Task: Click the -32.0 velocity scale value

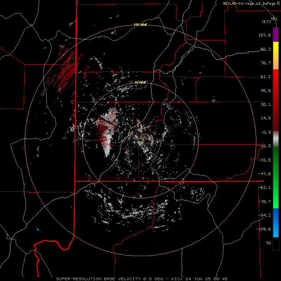Action: (264, 160)
